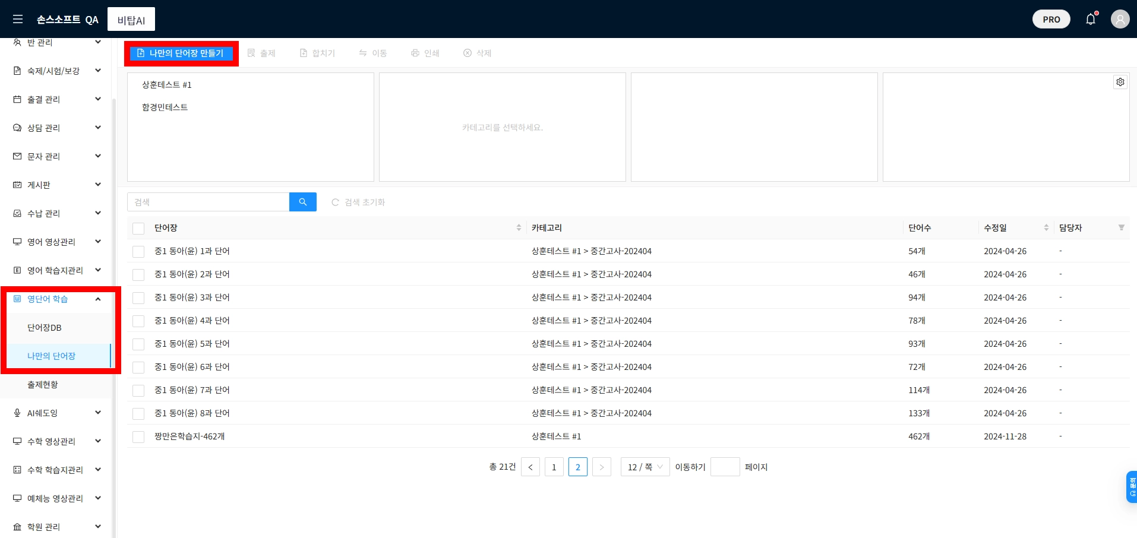Open the 단어장DB submenu item

[x=57, y=327]
